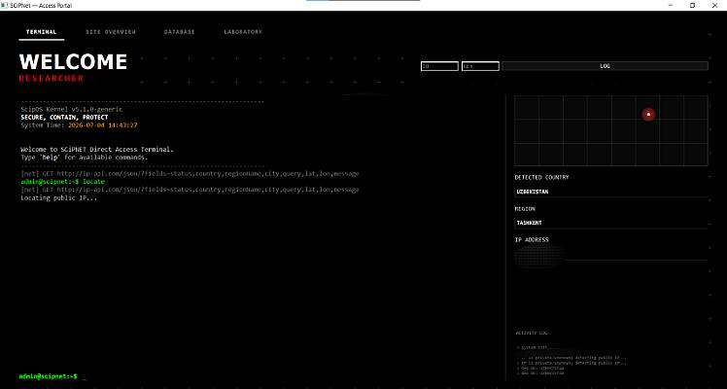Viewport: 727px width, 389px height.
Task: Focus the admin@scipnet terminal prompt at bottom
Action: [x=49, y=376]
